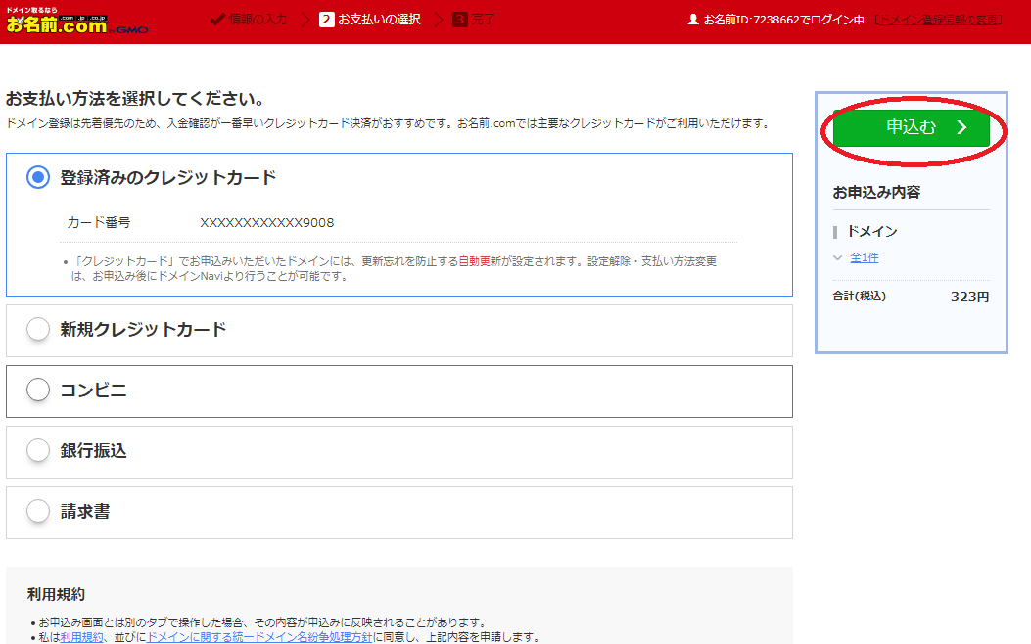This screenshot has height=644, width=1031.
Task: Expand the 全1件 domain list
Action: 864,258
